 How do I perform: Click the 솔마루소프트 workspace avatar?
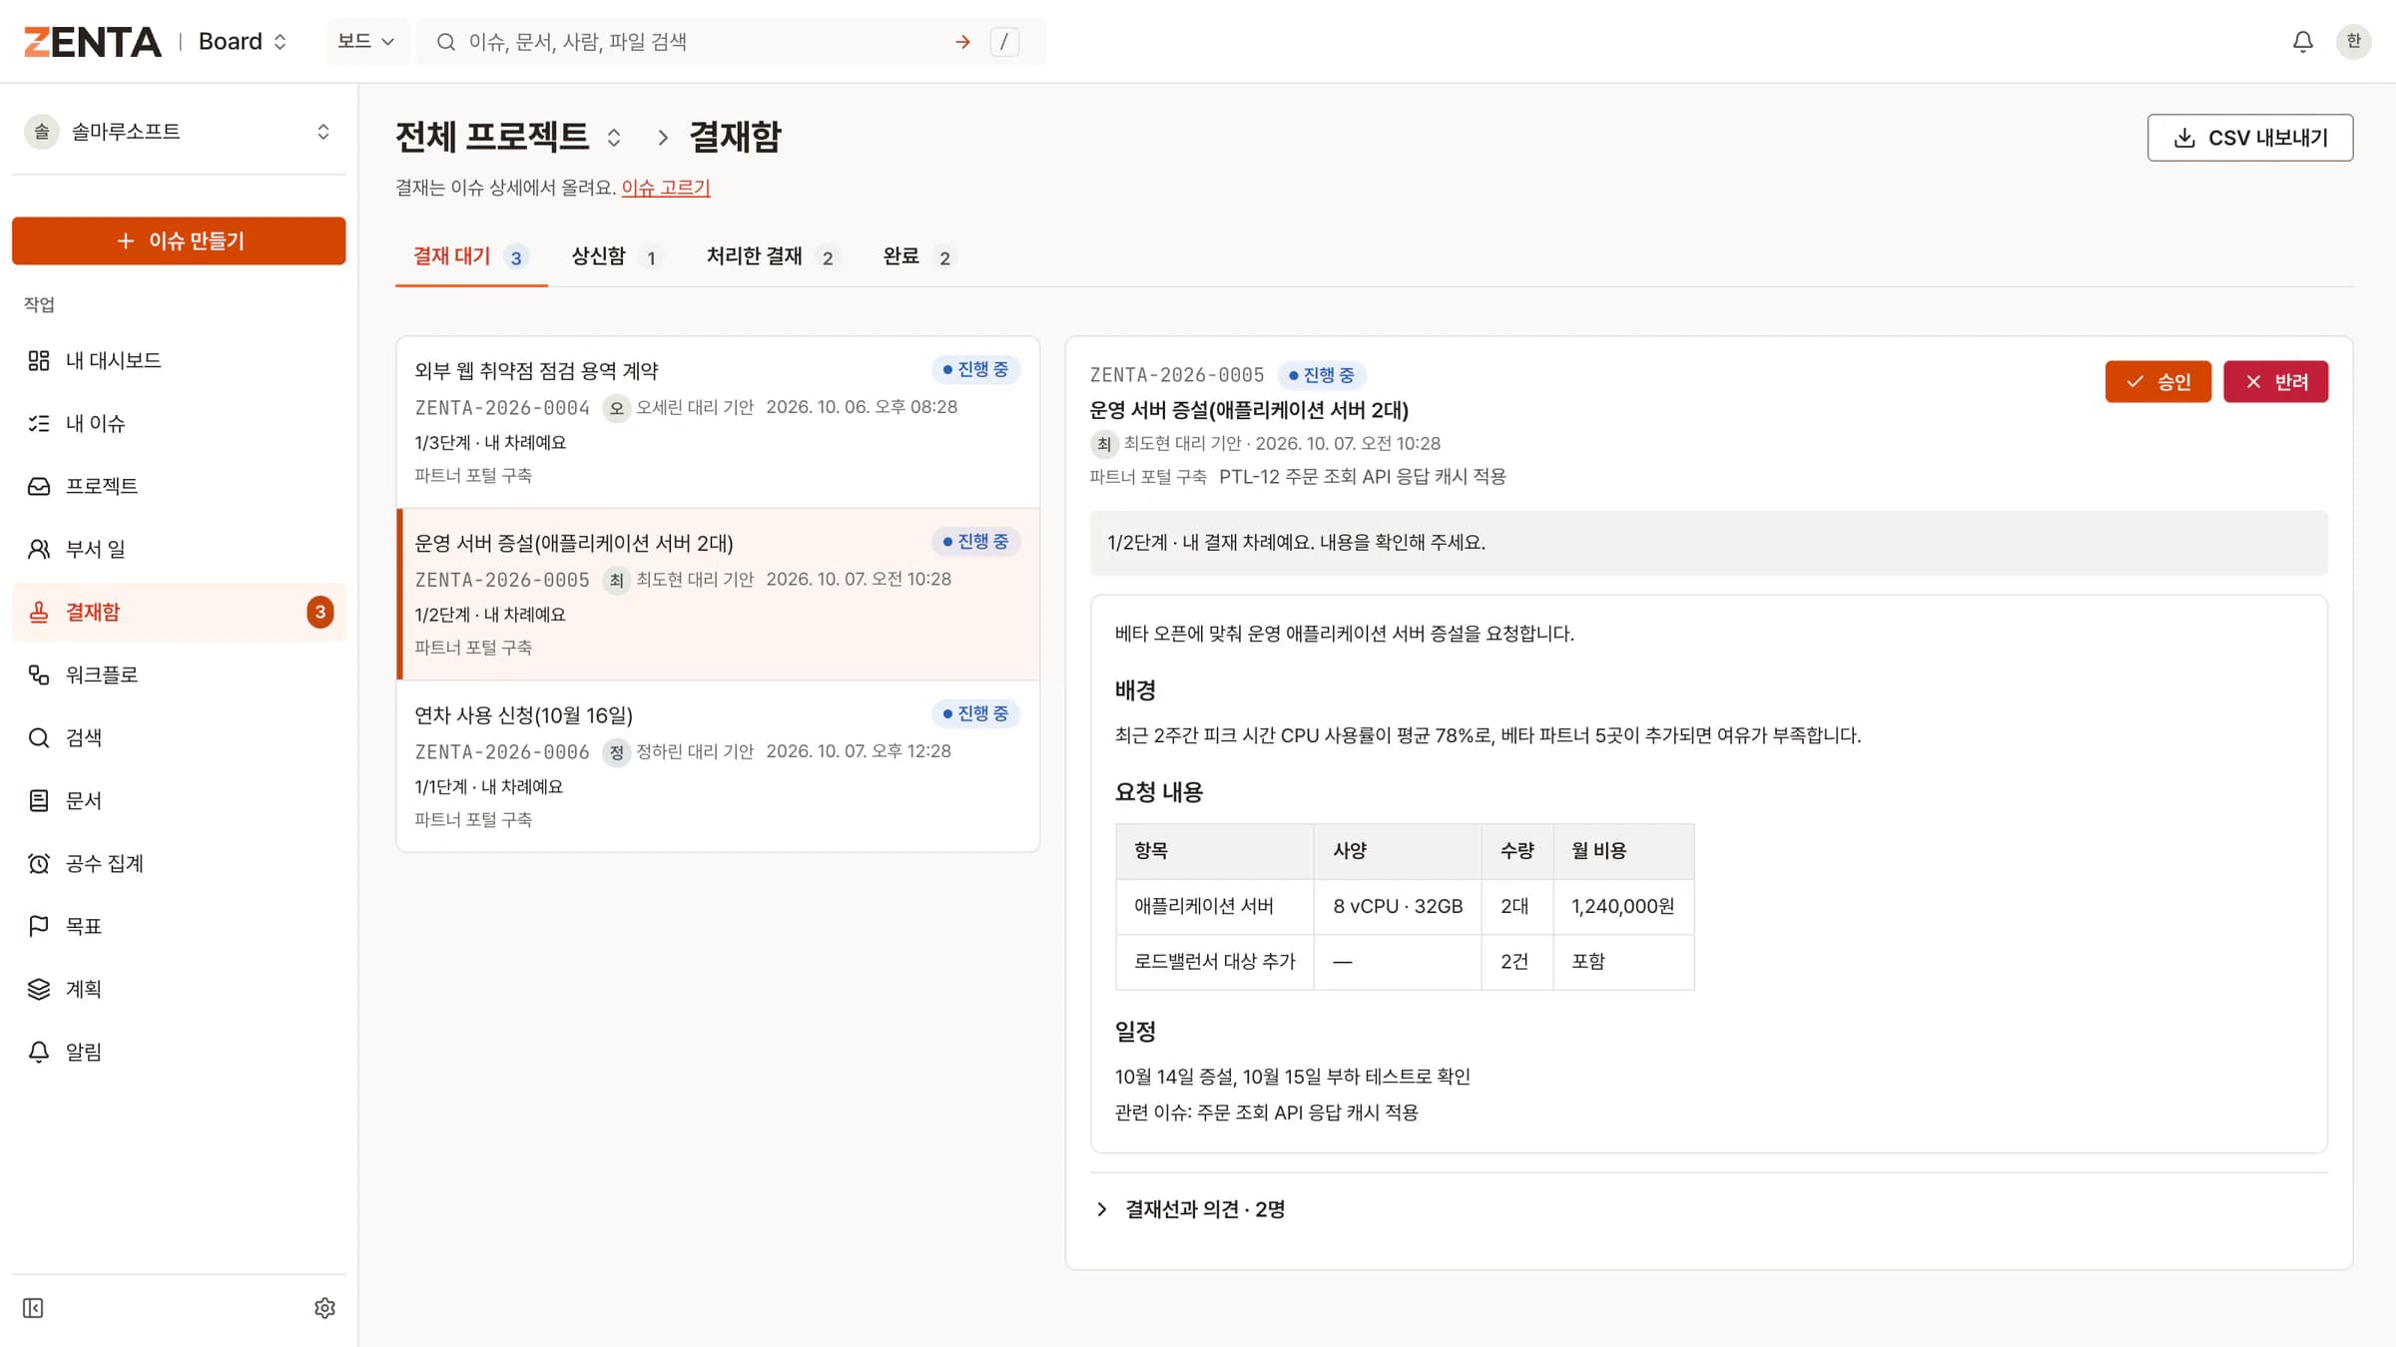(42, 132)
